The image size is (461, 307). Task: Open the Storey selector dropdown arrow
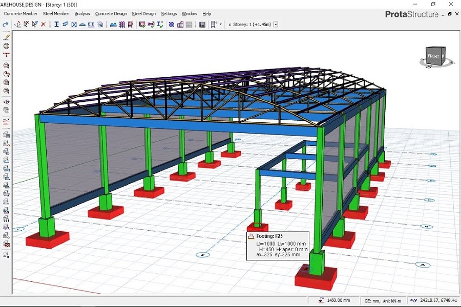[x=276, y=25]
